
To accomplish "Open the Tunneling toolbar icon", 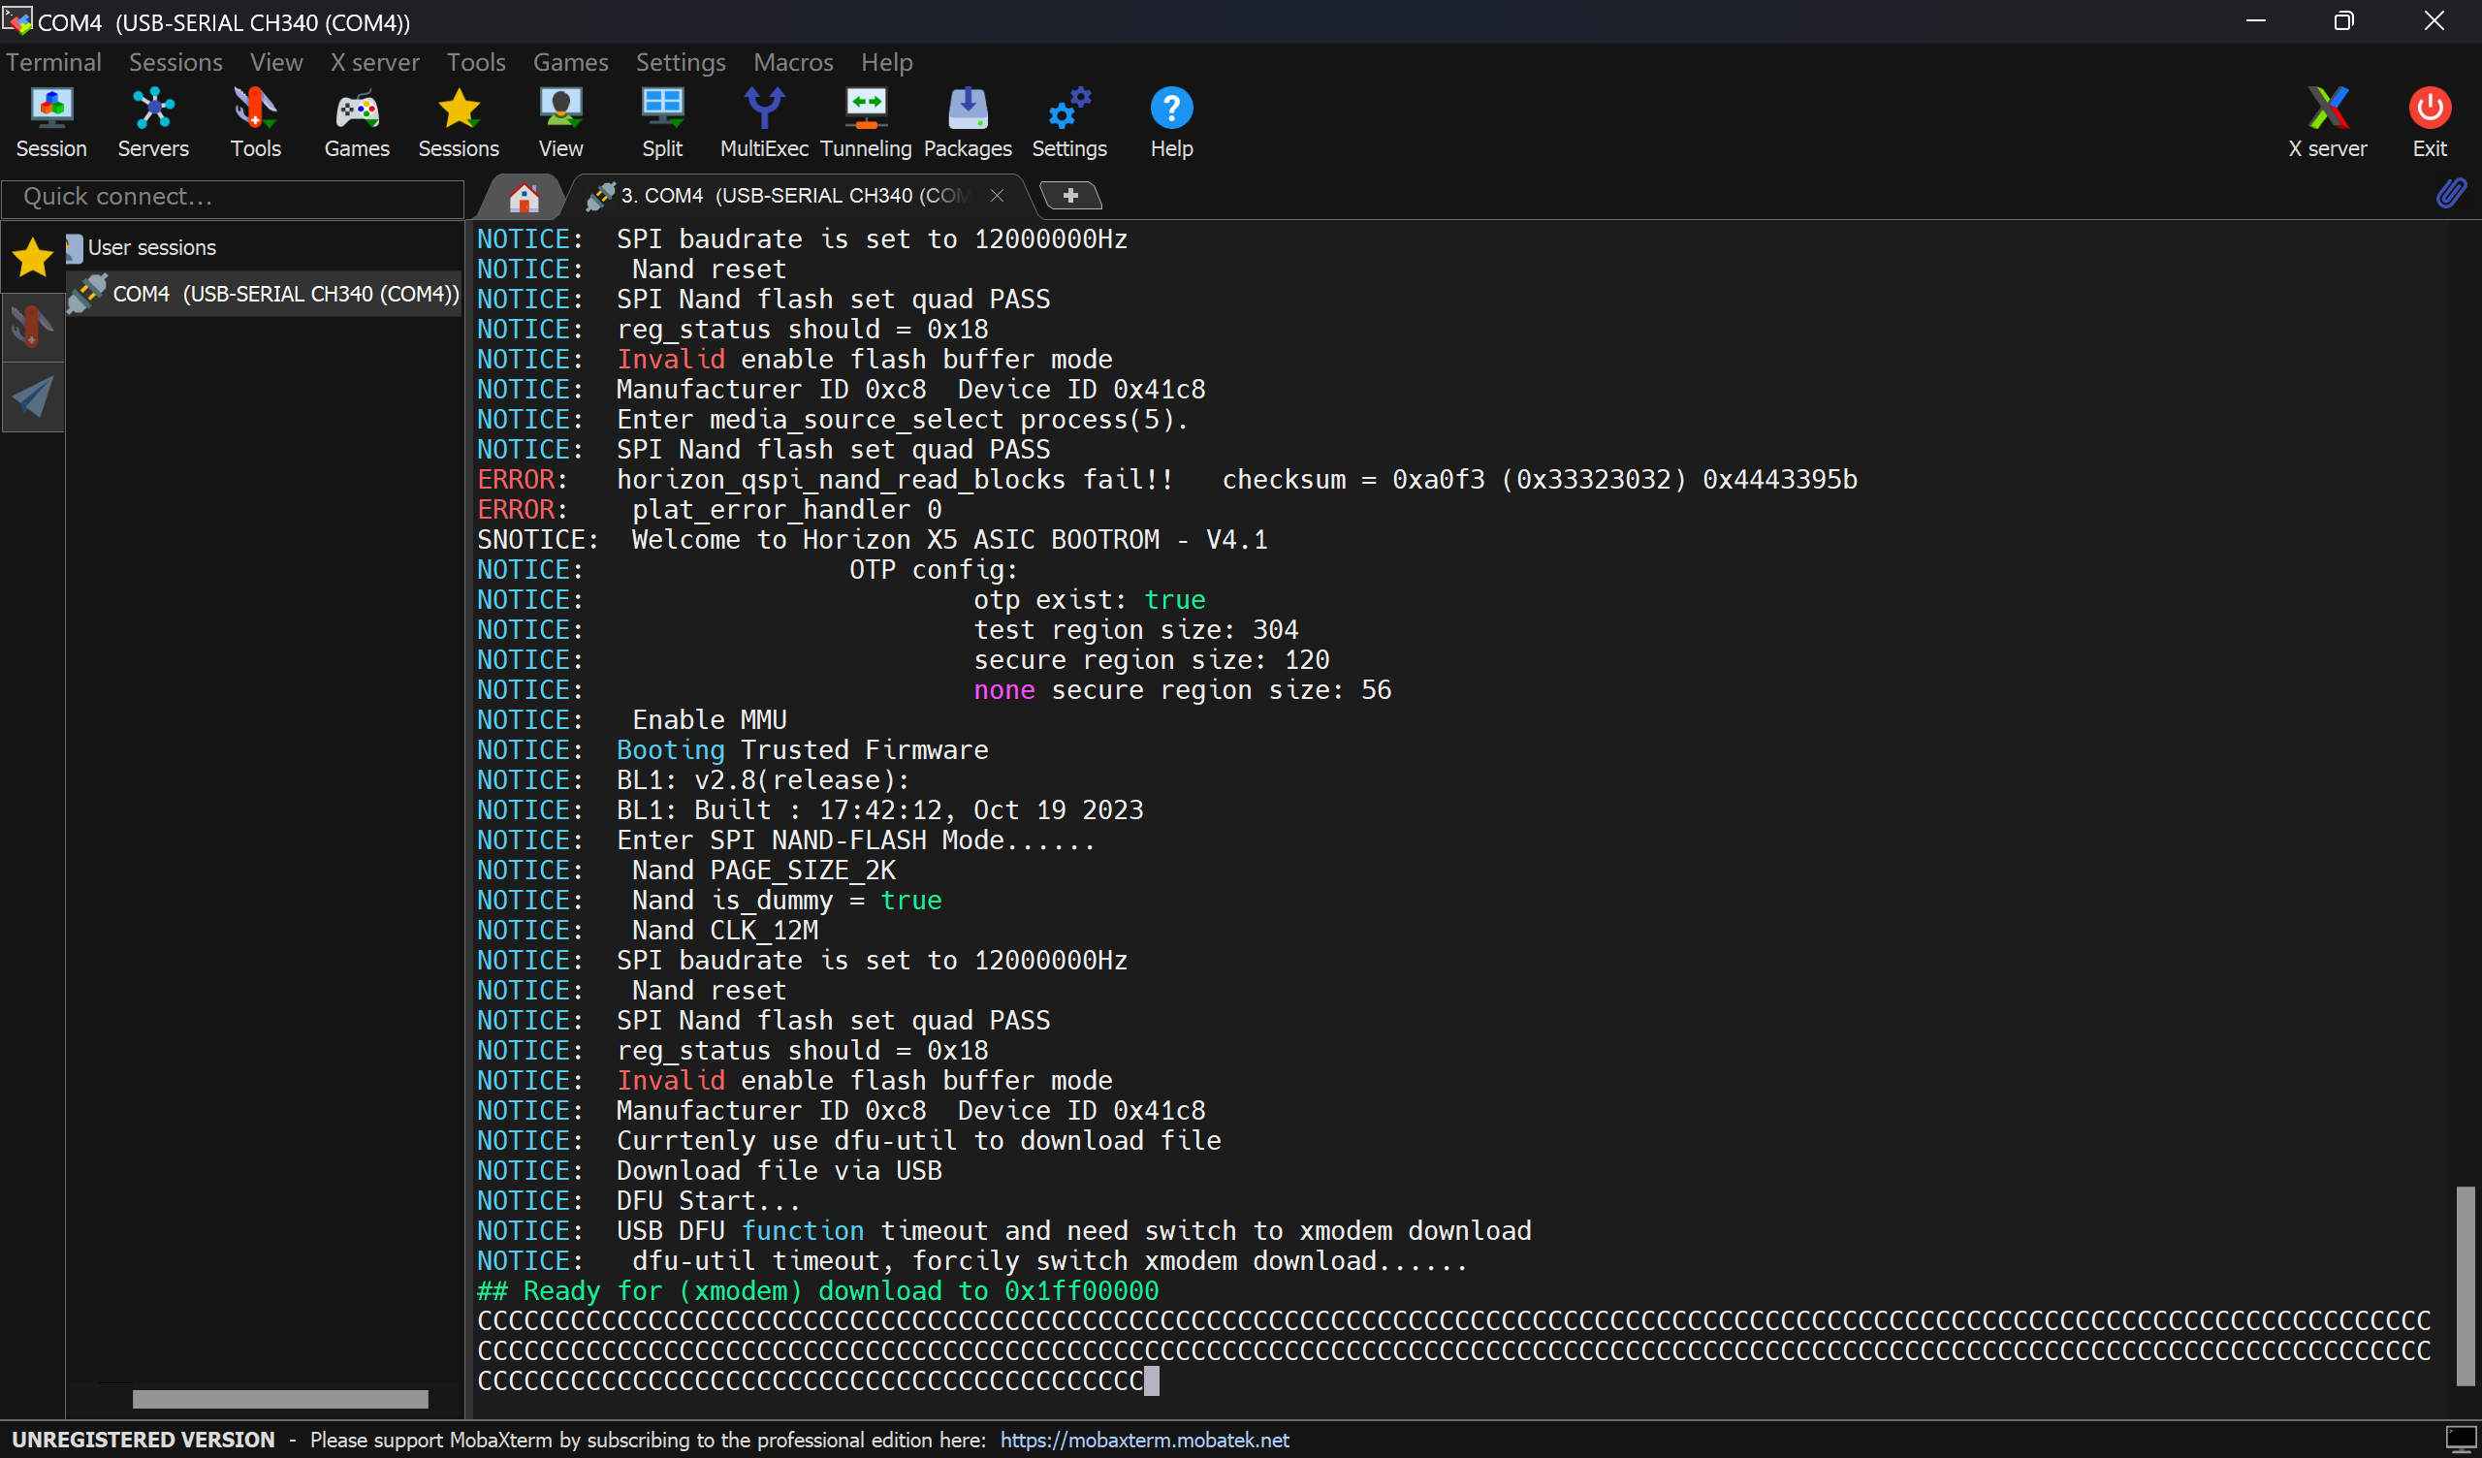I will pyautogui.click(x=866, y=122).
